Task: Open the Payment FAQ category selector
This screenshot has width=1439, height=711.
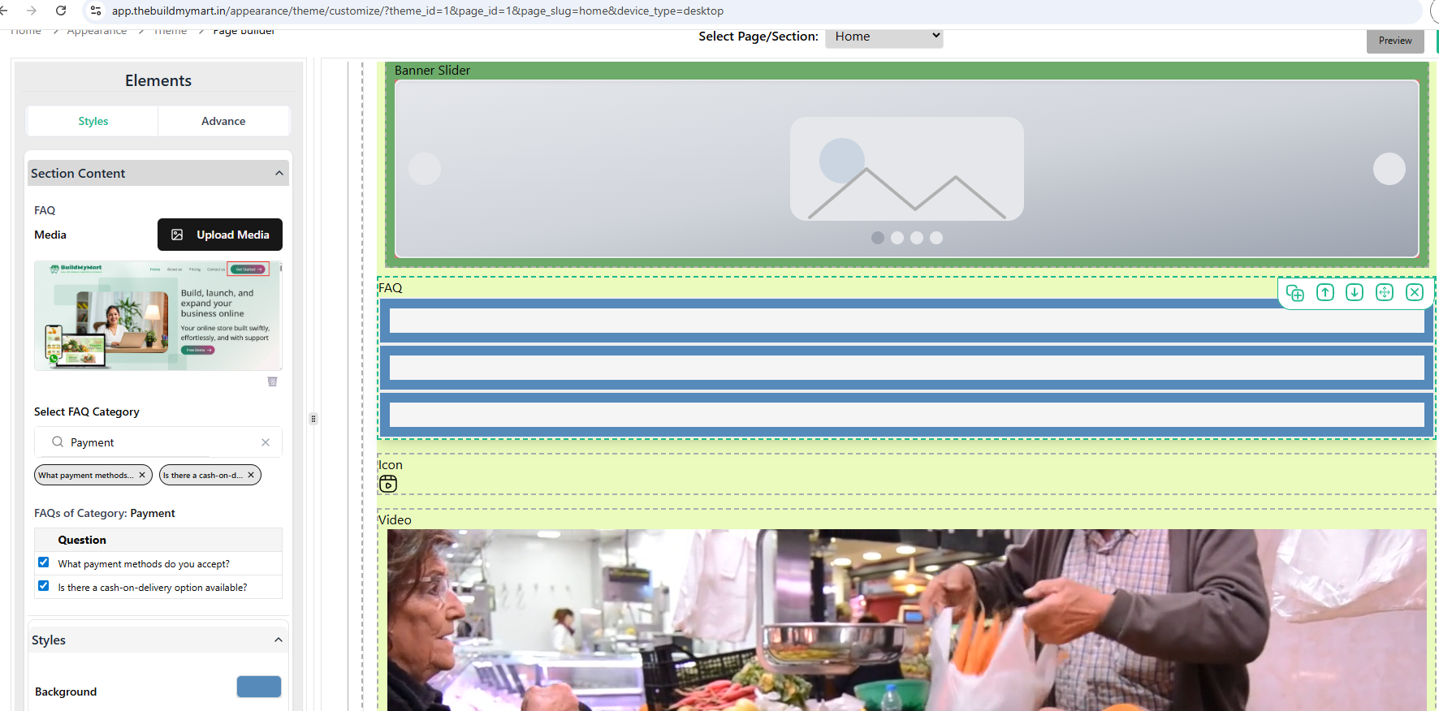Action: (158, 442)
